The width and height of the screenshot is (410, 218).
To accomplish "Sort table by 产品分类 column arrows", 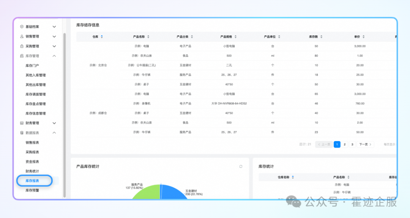I will (x=192, y=37).
